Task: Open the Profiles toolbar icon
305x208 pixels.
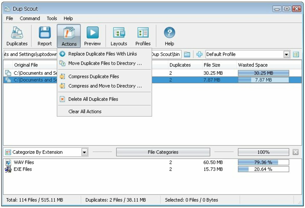Action: pyautogui.click(x=143, y=32)
